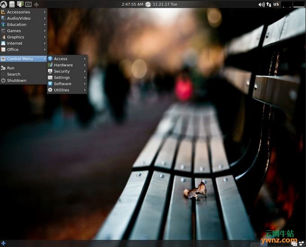Expand the Hardware submenu arrow

85,65
